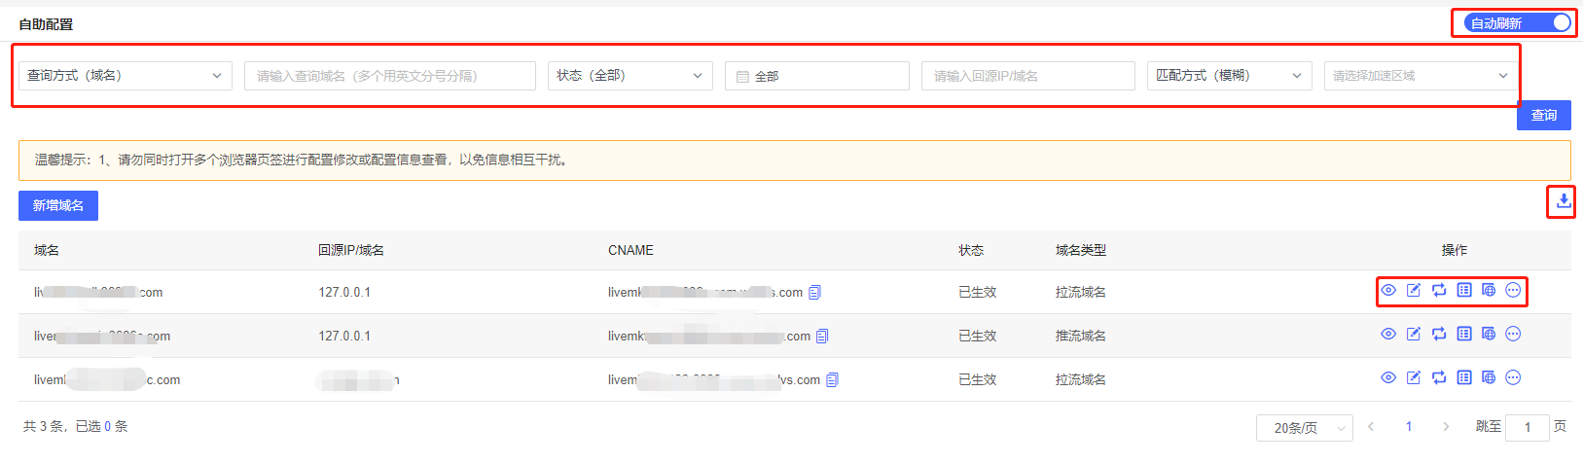Click the globe icon in the c.com domain row
This screenshot has width=1583, height=463.
click(x=1489, y=377)
